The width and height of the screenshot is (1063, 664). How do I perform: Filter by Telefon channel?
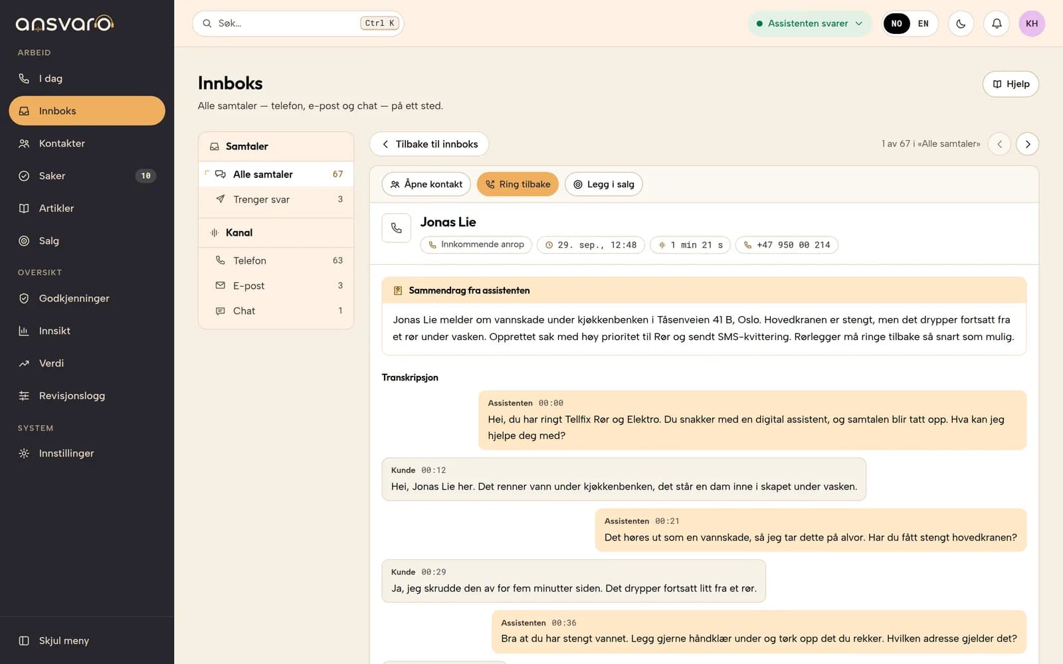pyautogui.click(x=276, y=260)
